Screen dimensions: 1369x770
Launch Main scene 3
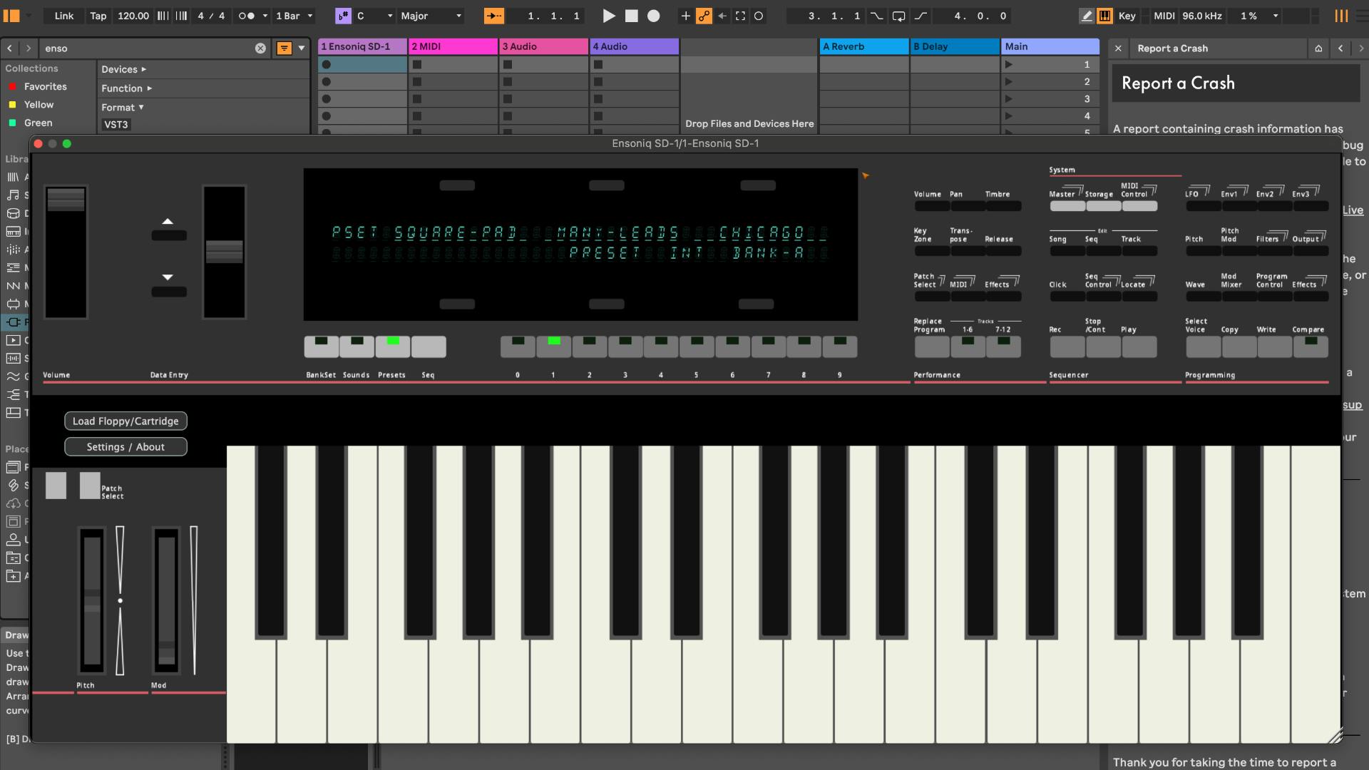point(1008,99)
